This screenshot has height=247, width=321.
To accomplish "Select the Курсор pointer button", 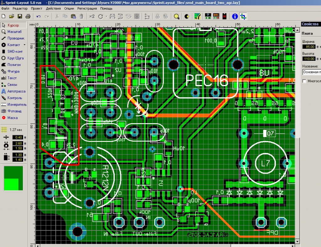I will [13, 25].
